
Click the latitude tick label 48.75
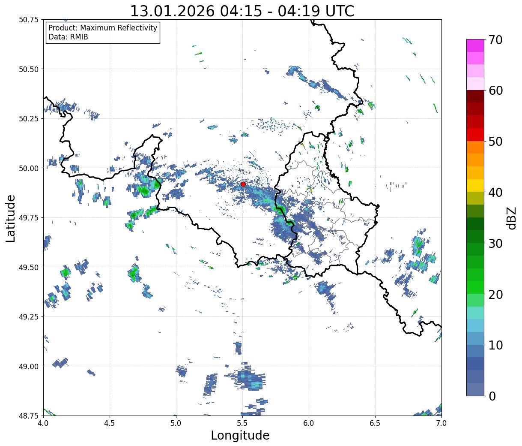(29, 416)
